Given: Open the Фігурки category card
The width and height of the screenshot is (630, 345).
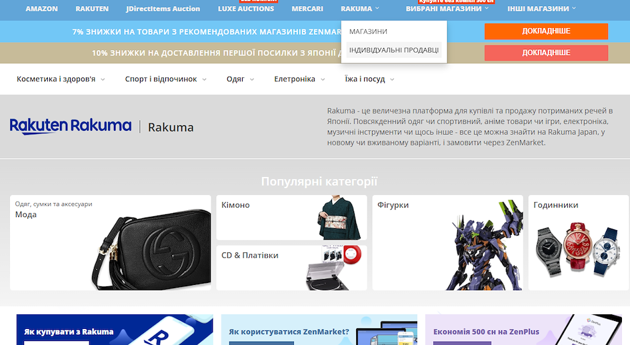Looking at the screenshot, I should coord(447,242).
